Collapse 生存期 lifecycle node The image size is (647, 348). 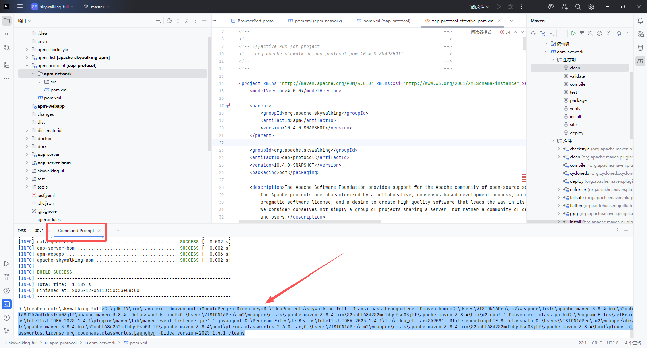[x=553, y=60]
